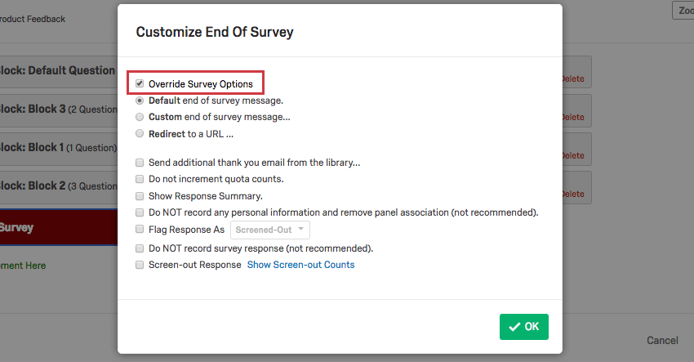Screen dimensions: 694x362
Task: Check Do NOT record survey response
Action: (x=140, y=248)
